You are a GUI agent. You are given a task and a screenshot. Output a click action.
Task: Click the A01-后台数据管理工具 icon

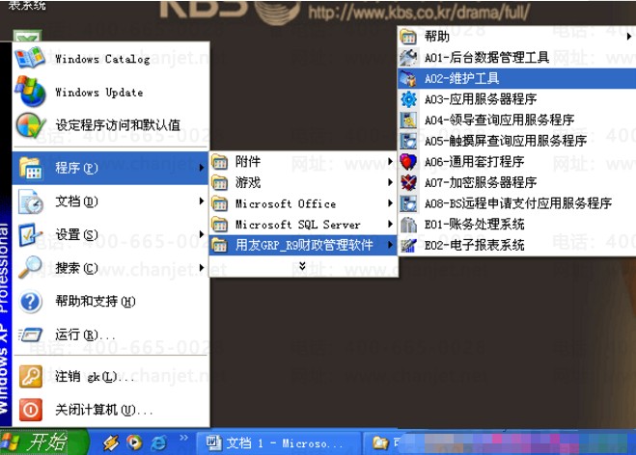pyautogui.click(x=408, y=58)
